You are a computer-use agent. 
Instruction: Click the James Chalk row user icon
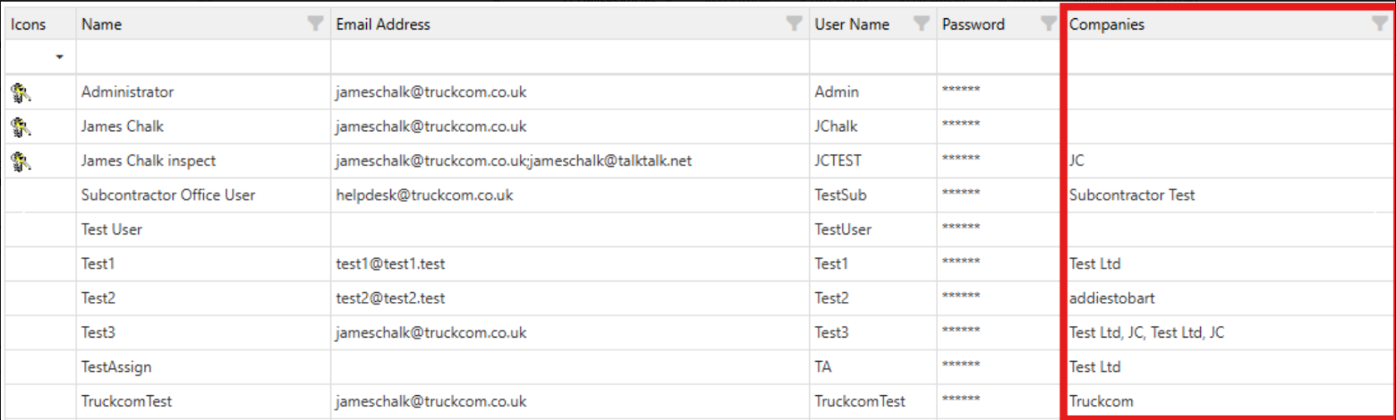point(21,127)
